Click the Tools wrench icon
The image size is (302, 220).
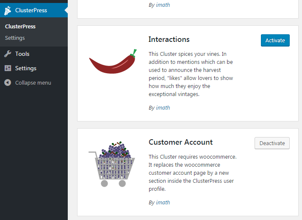click(x=8, y=54)
